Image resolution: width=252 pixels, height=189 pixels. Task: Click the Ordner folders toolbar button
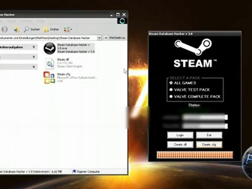click(x=51, y=30)
